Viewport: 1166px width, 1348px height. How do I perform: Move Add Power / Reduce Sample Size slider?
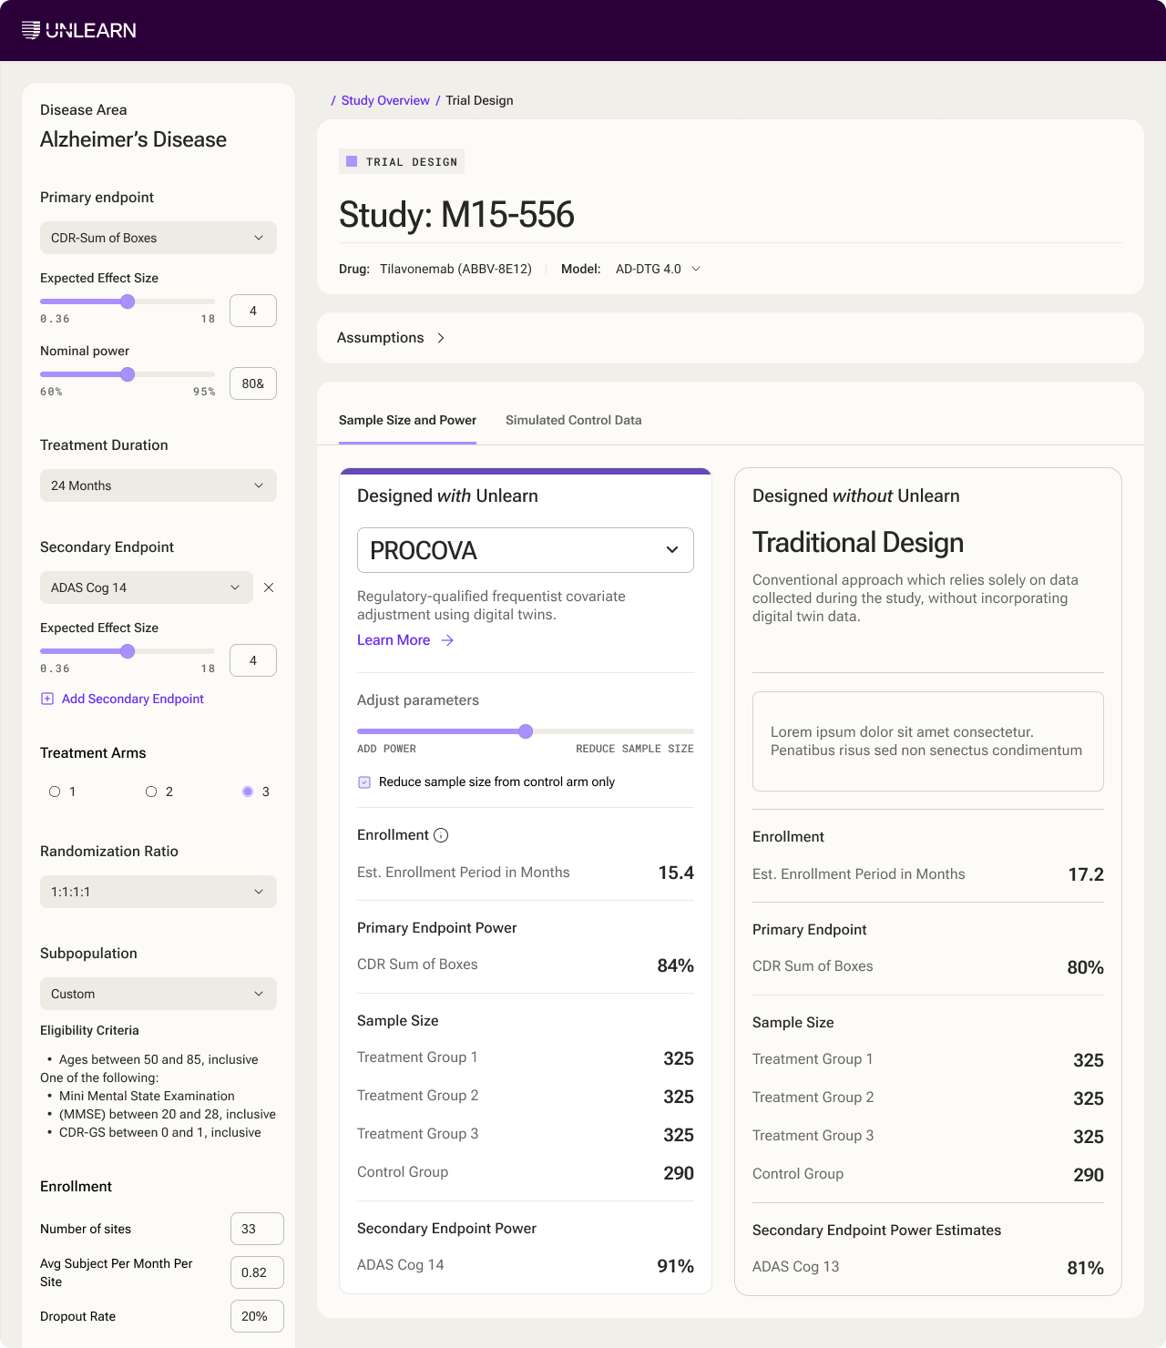[526, 731]
